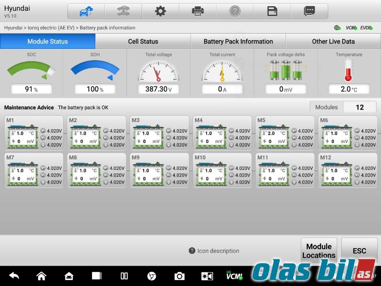The width and height of the screenshot is (381, 286).
Task: Click the car lift service icon
Action: 123,11
